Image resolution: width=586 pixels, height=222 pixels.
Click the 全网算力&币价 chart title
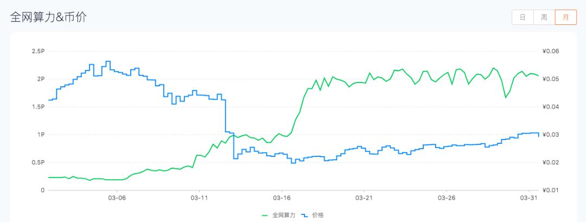click(49, 17)
